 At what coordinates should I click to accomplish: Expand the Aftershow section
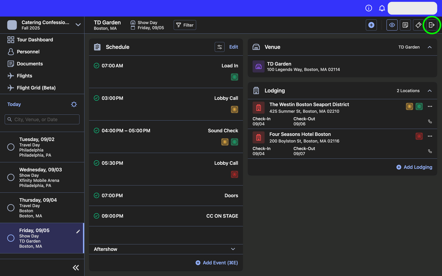coord(233,249)
